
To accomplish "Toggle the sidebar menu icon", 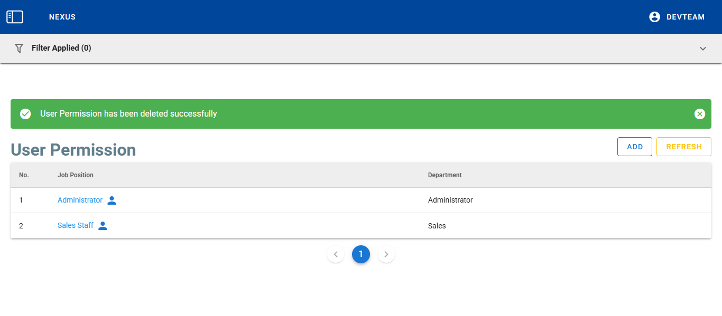I will [x=15, y=17].
